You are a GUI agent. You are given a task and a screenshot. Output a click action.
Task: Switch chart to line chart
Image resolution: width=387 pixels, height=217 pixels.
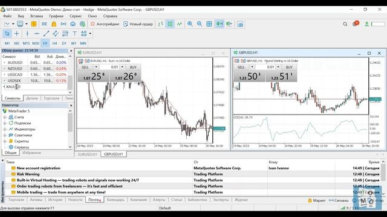coord(180,24)
